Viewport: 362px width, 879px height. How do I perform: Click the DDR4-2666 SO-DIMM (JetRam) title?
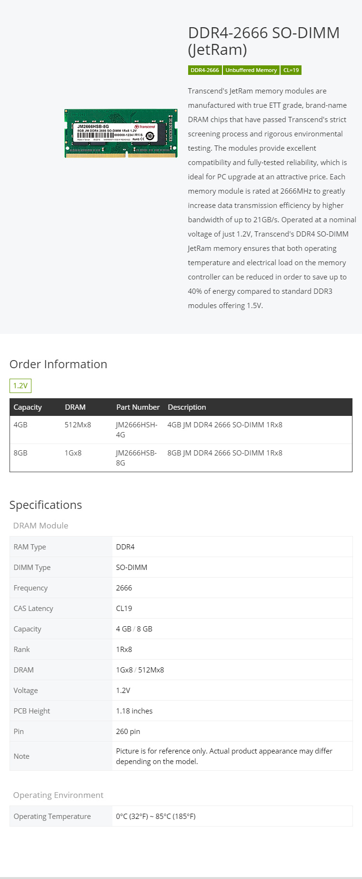(x=264, y=41)
